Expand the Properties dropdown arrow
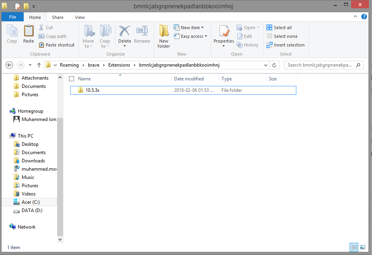This screenshot has height=255, width=372. point(223,46)
